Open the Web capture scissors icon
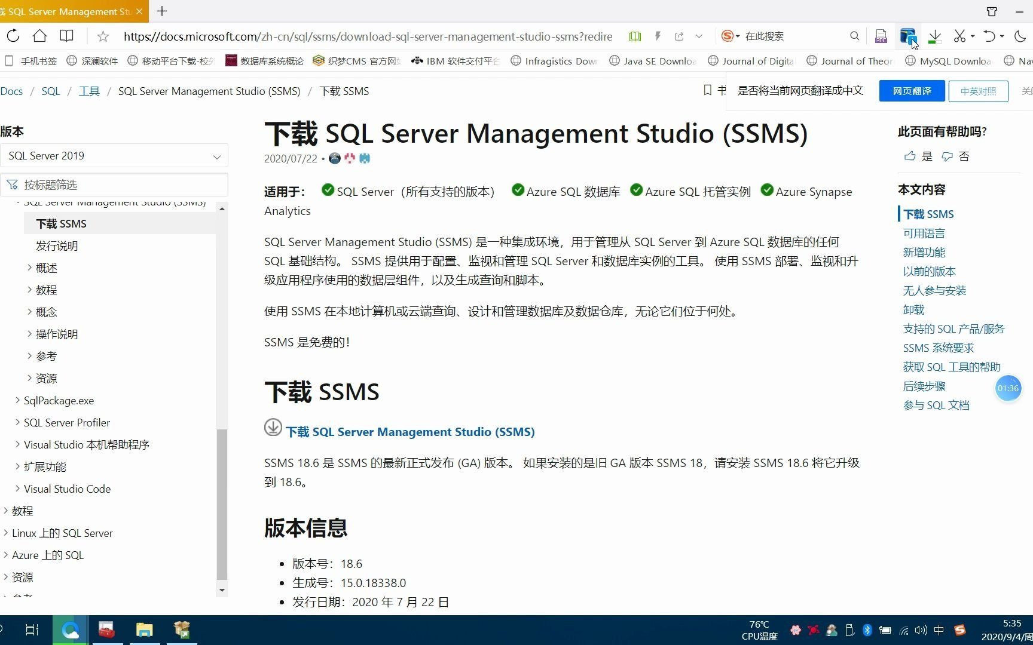The width and height of the screenshot is (1033, 645). 960,36
